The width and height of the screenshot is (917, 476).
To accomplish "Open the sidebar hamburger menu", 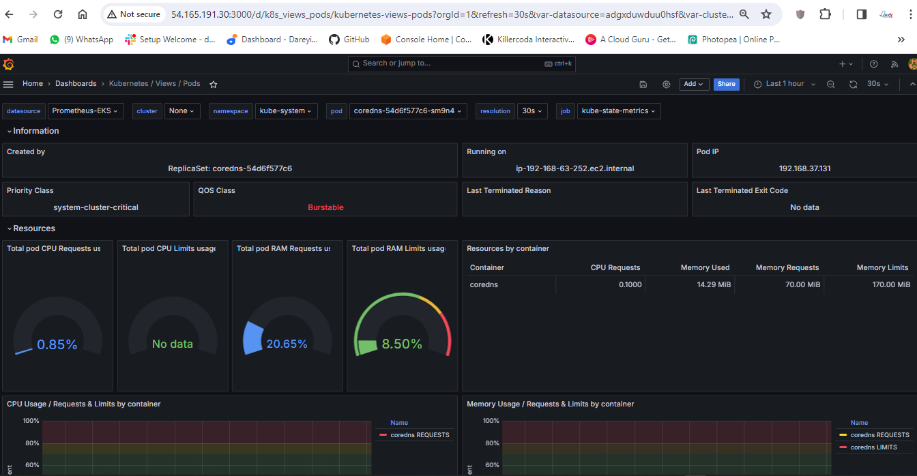I will pyautogui.click(x=9, y=84).
